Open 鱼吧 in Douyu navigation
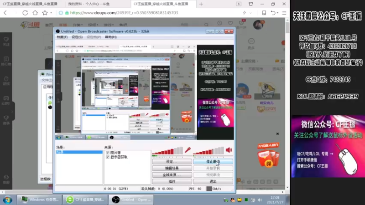Screen dimensions: 365x205 click(123, 25)
